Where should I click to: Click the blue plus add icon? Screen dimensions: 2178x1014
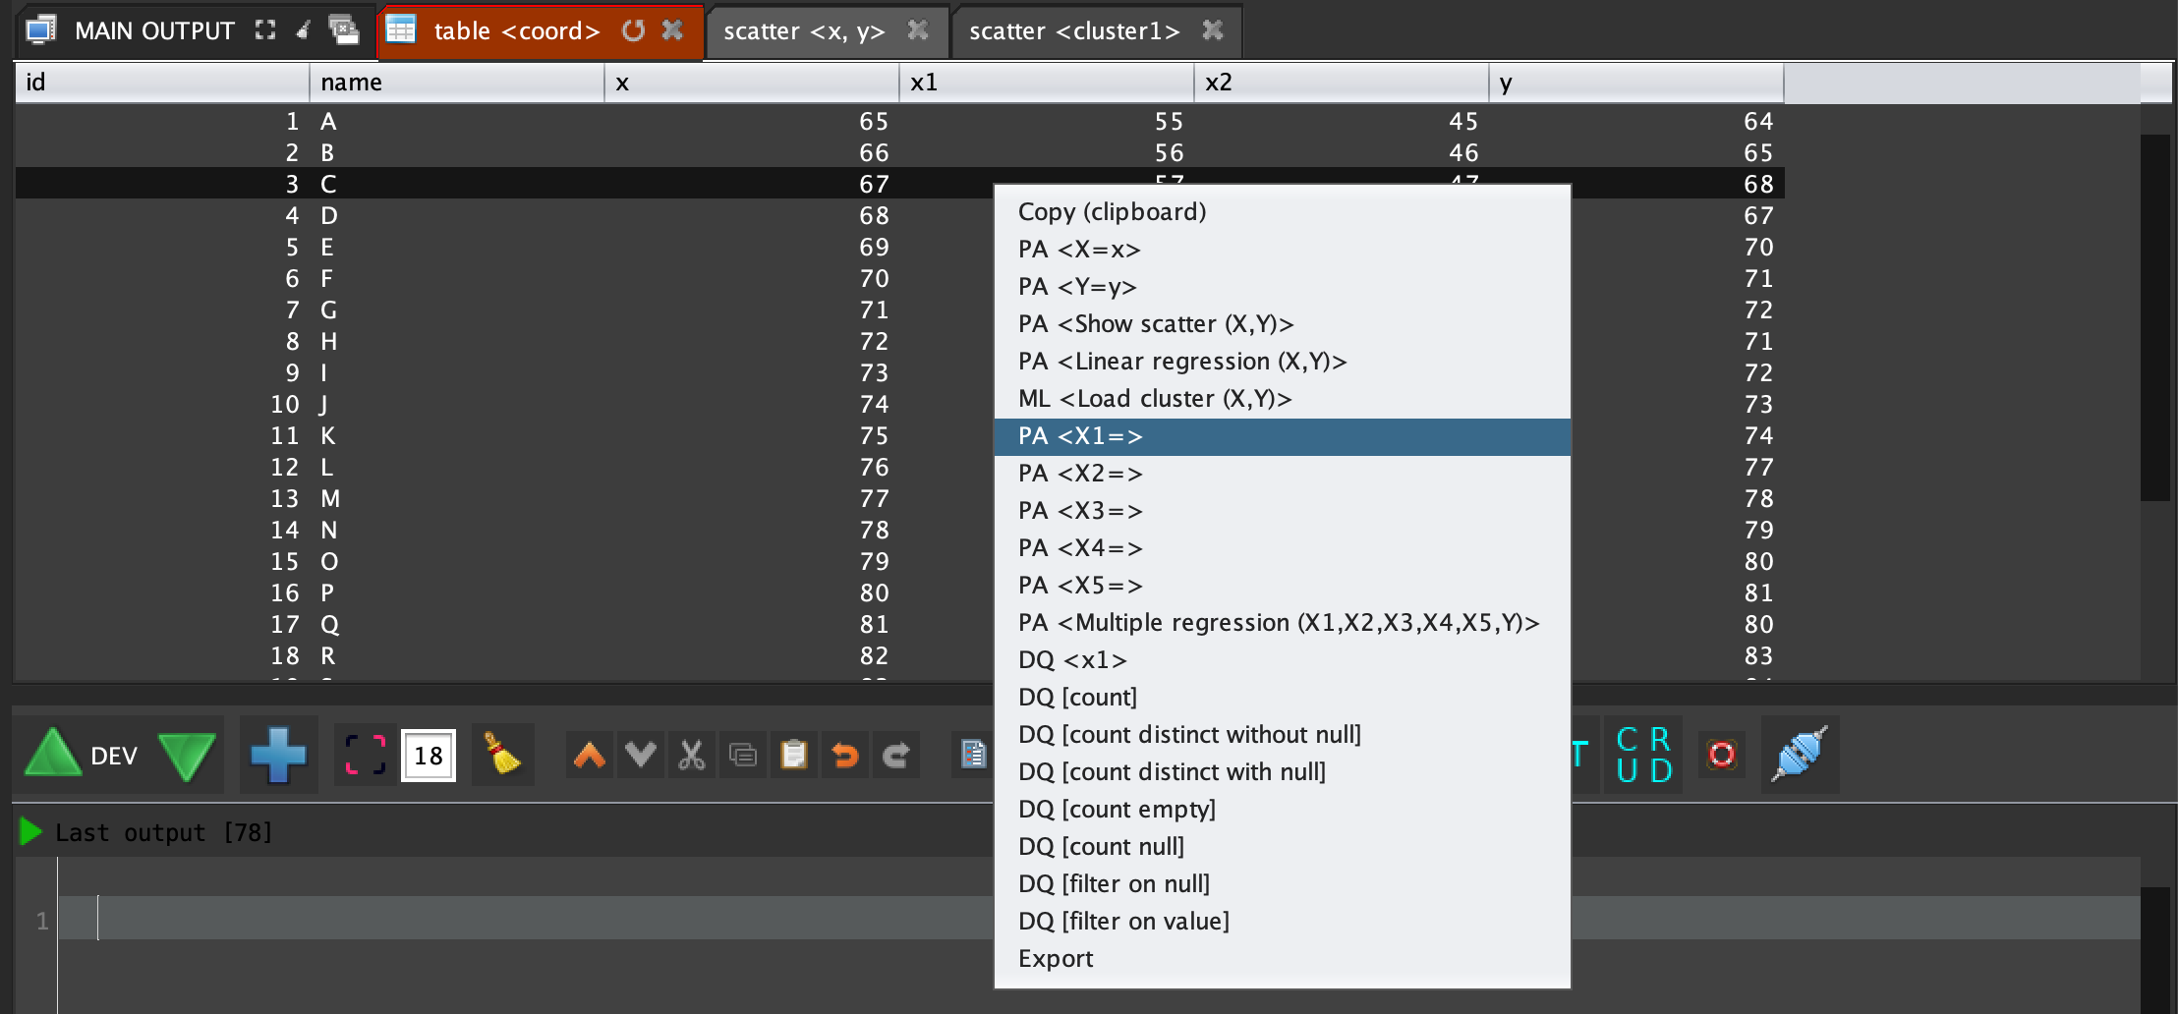tap(278, 755)
